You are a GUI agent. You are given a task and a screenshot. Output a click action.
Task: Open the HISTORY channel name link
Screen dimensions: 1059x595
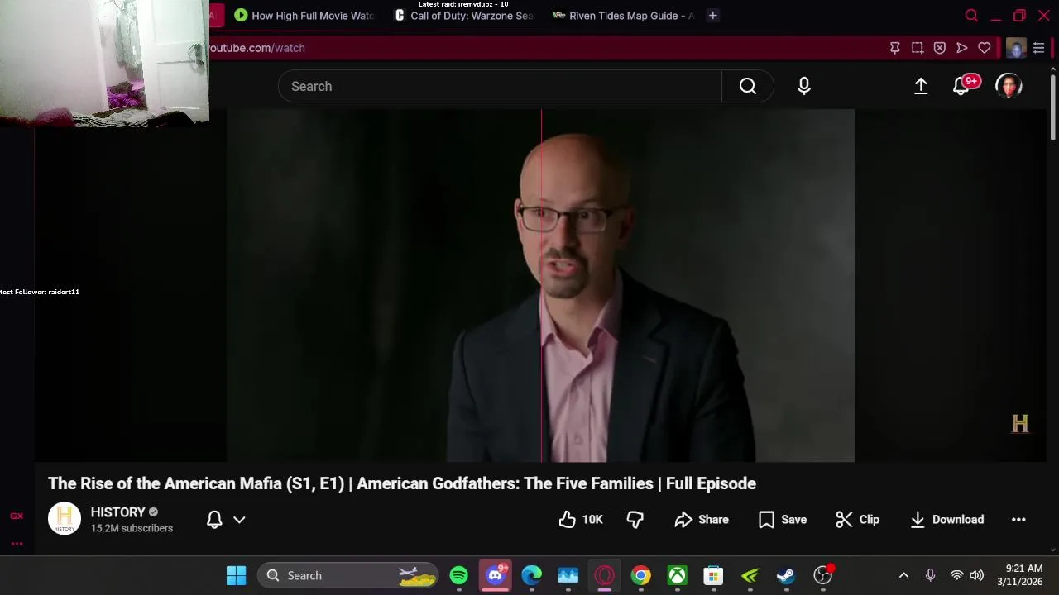(117, 512)
